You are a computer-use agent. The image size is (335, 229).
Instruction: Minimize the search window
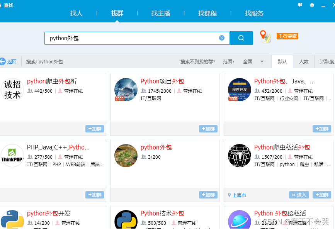click(x=323, y=5)
